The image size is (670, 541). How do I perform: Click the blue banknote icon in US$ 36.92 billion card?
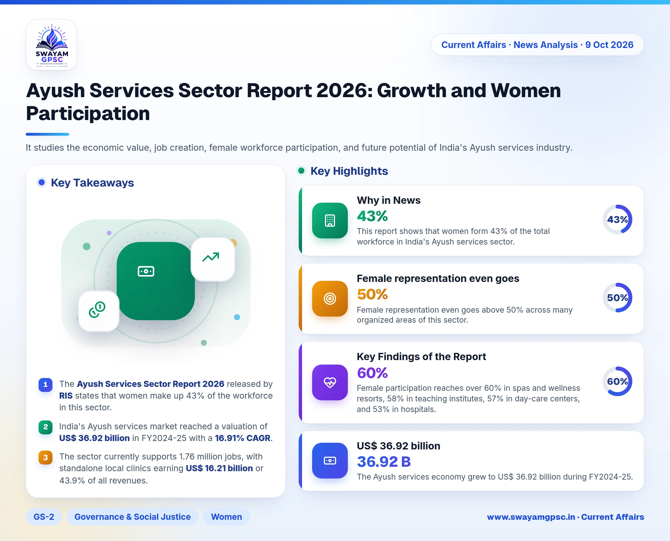[330, 461]
